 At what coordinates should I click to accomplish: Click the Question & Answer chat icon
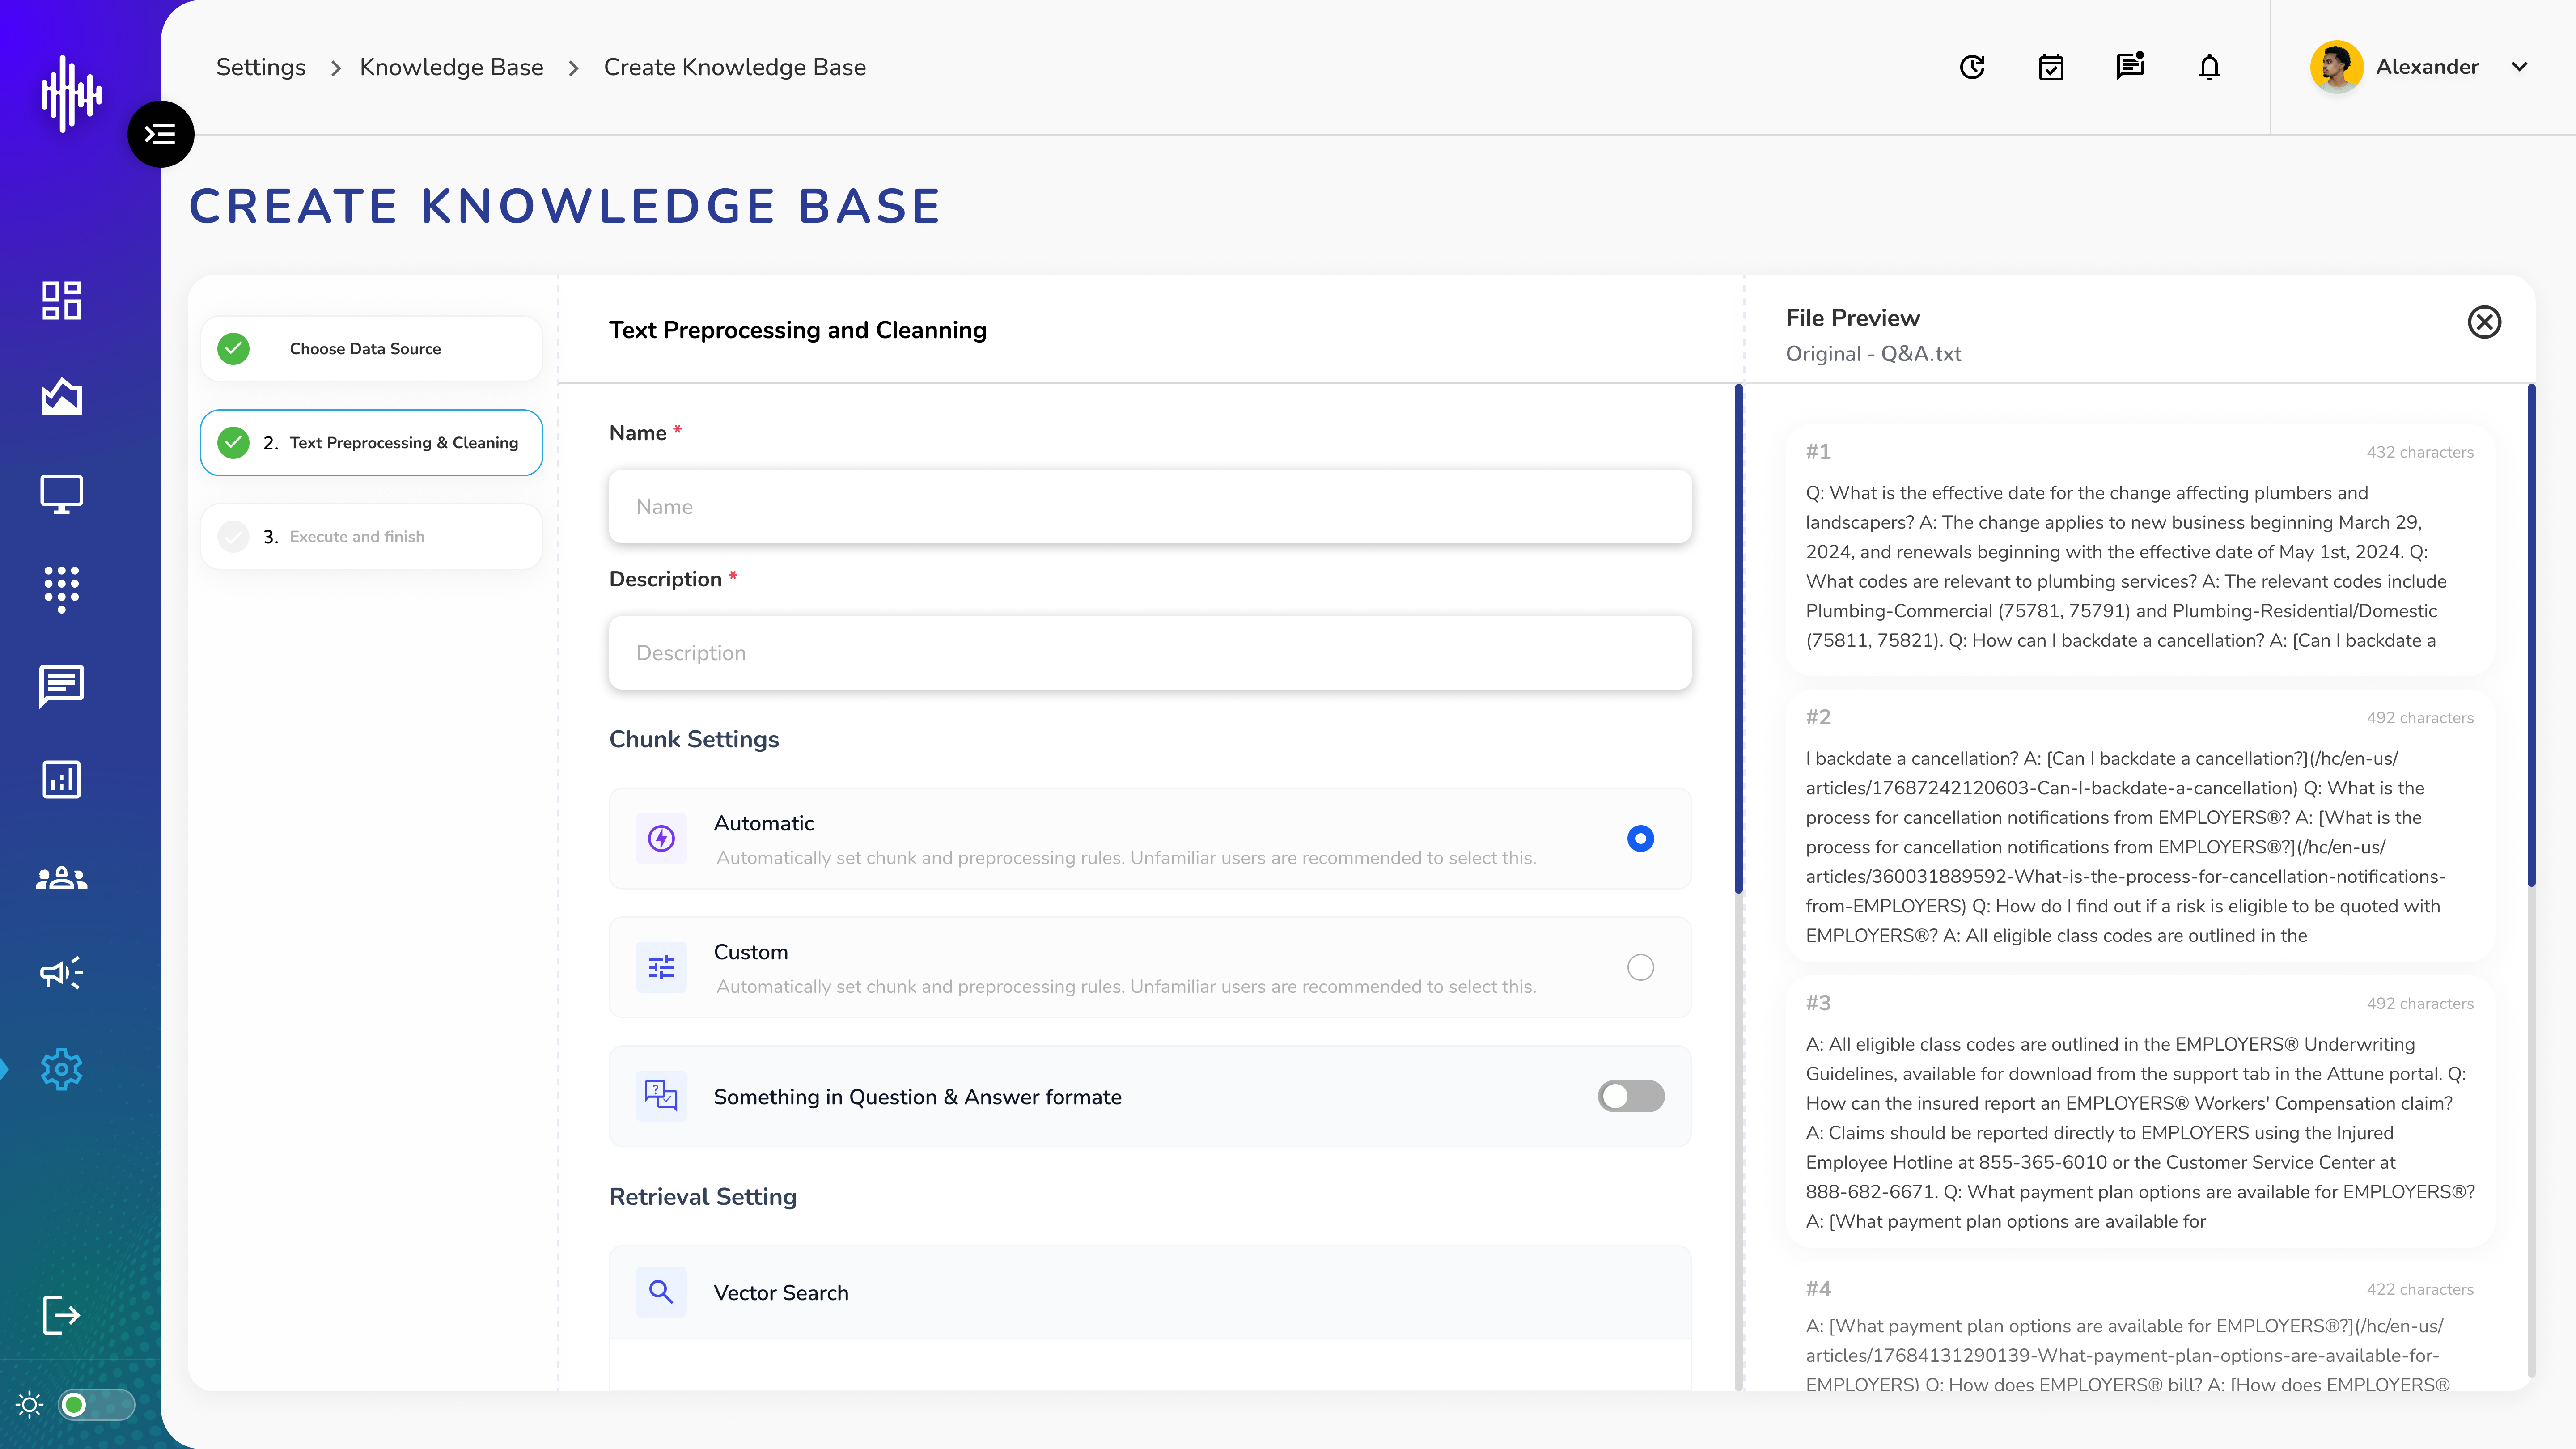[x=661, y=1096]
